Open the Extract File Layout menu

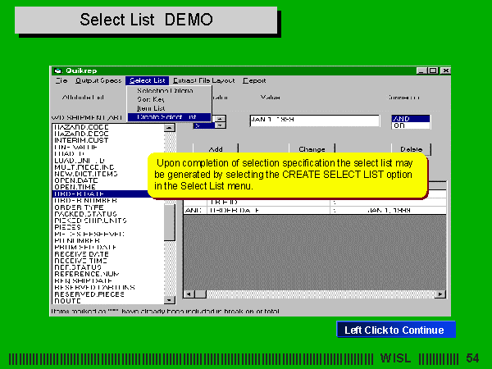(203, 80)
